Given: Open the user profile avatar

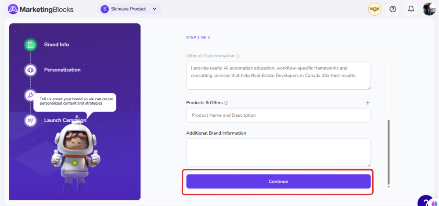Looking at the screenshot, I should click(x=429, y=9).
